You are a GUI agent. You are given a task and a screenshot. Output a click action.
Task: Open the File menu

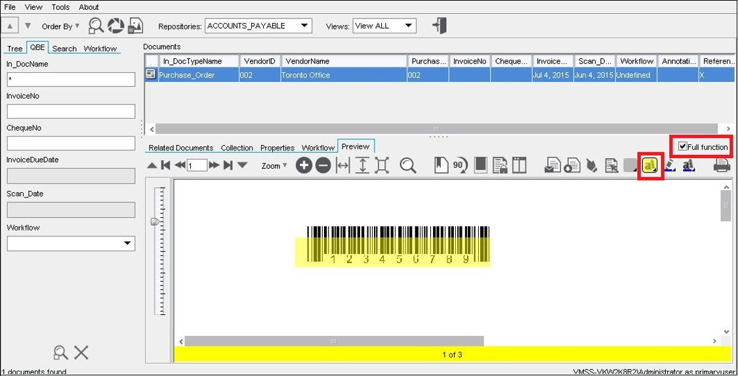pos(10,7)
